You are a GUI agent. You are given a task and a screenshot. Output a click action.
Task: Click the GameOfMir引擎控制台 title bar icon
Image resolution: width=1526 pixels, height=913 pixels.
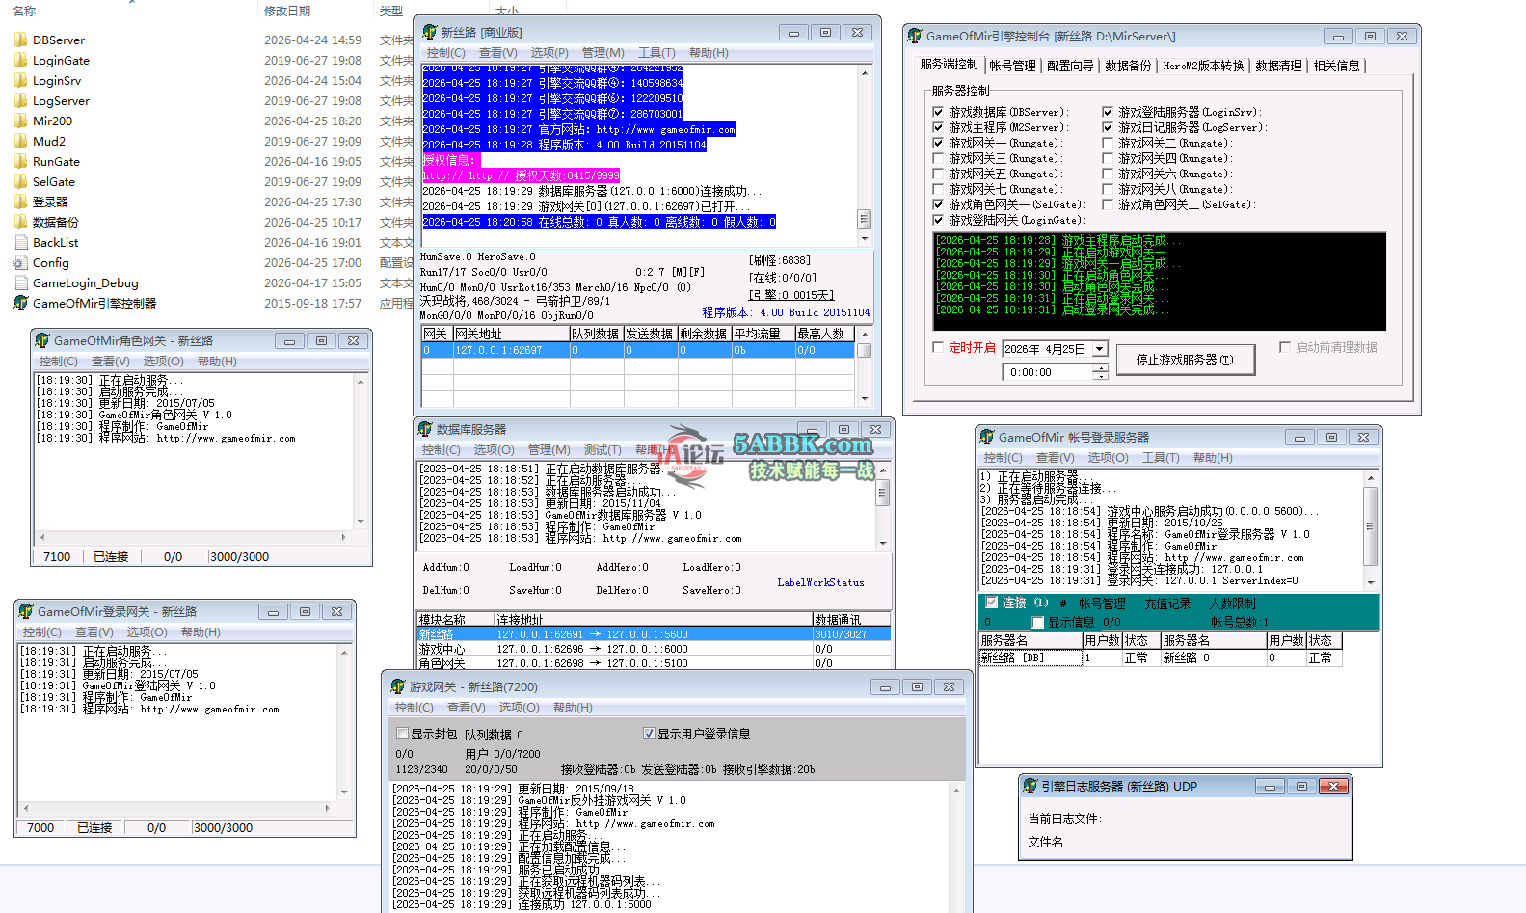pyautogui.click(x=915, y=37)
